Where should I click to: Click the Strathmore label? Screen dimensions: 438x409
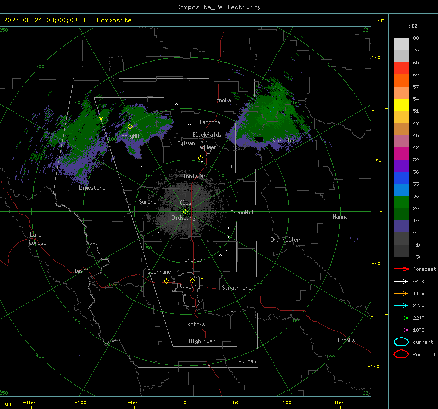click(x=237, y=288)
